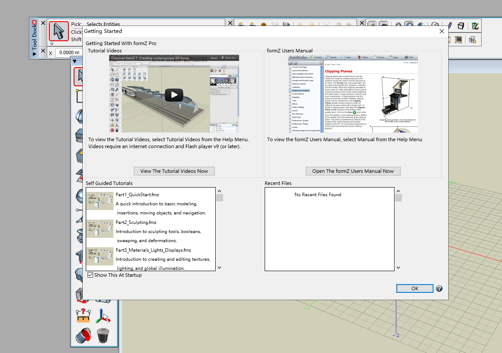Image resolution: width=502 pixels, height=353 pixels.
Task: Toggle Show This At Startup checkbox
Action: (90, 275)
